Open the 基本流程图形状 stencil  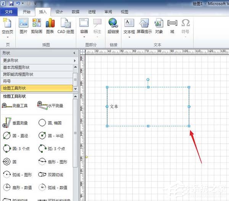point(37,67)
